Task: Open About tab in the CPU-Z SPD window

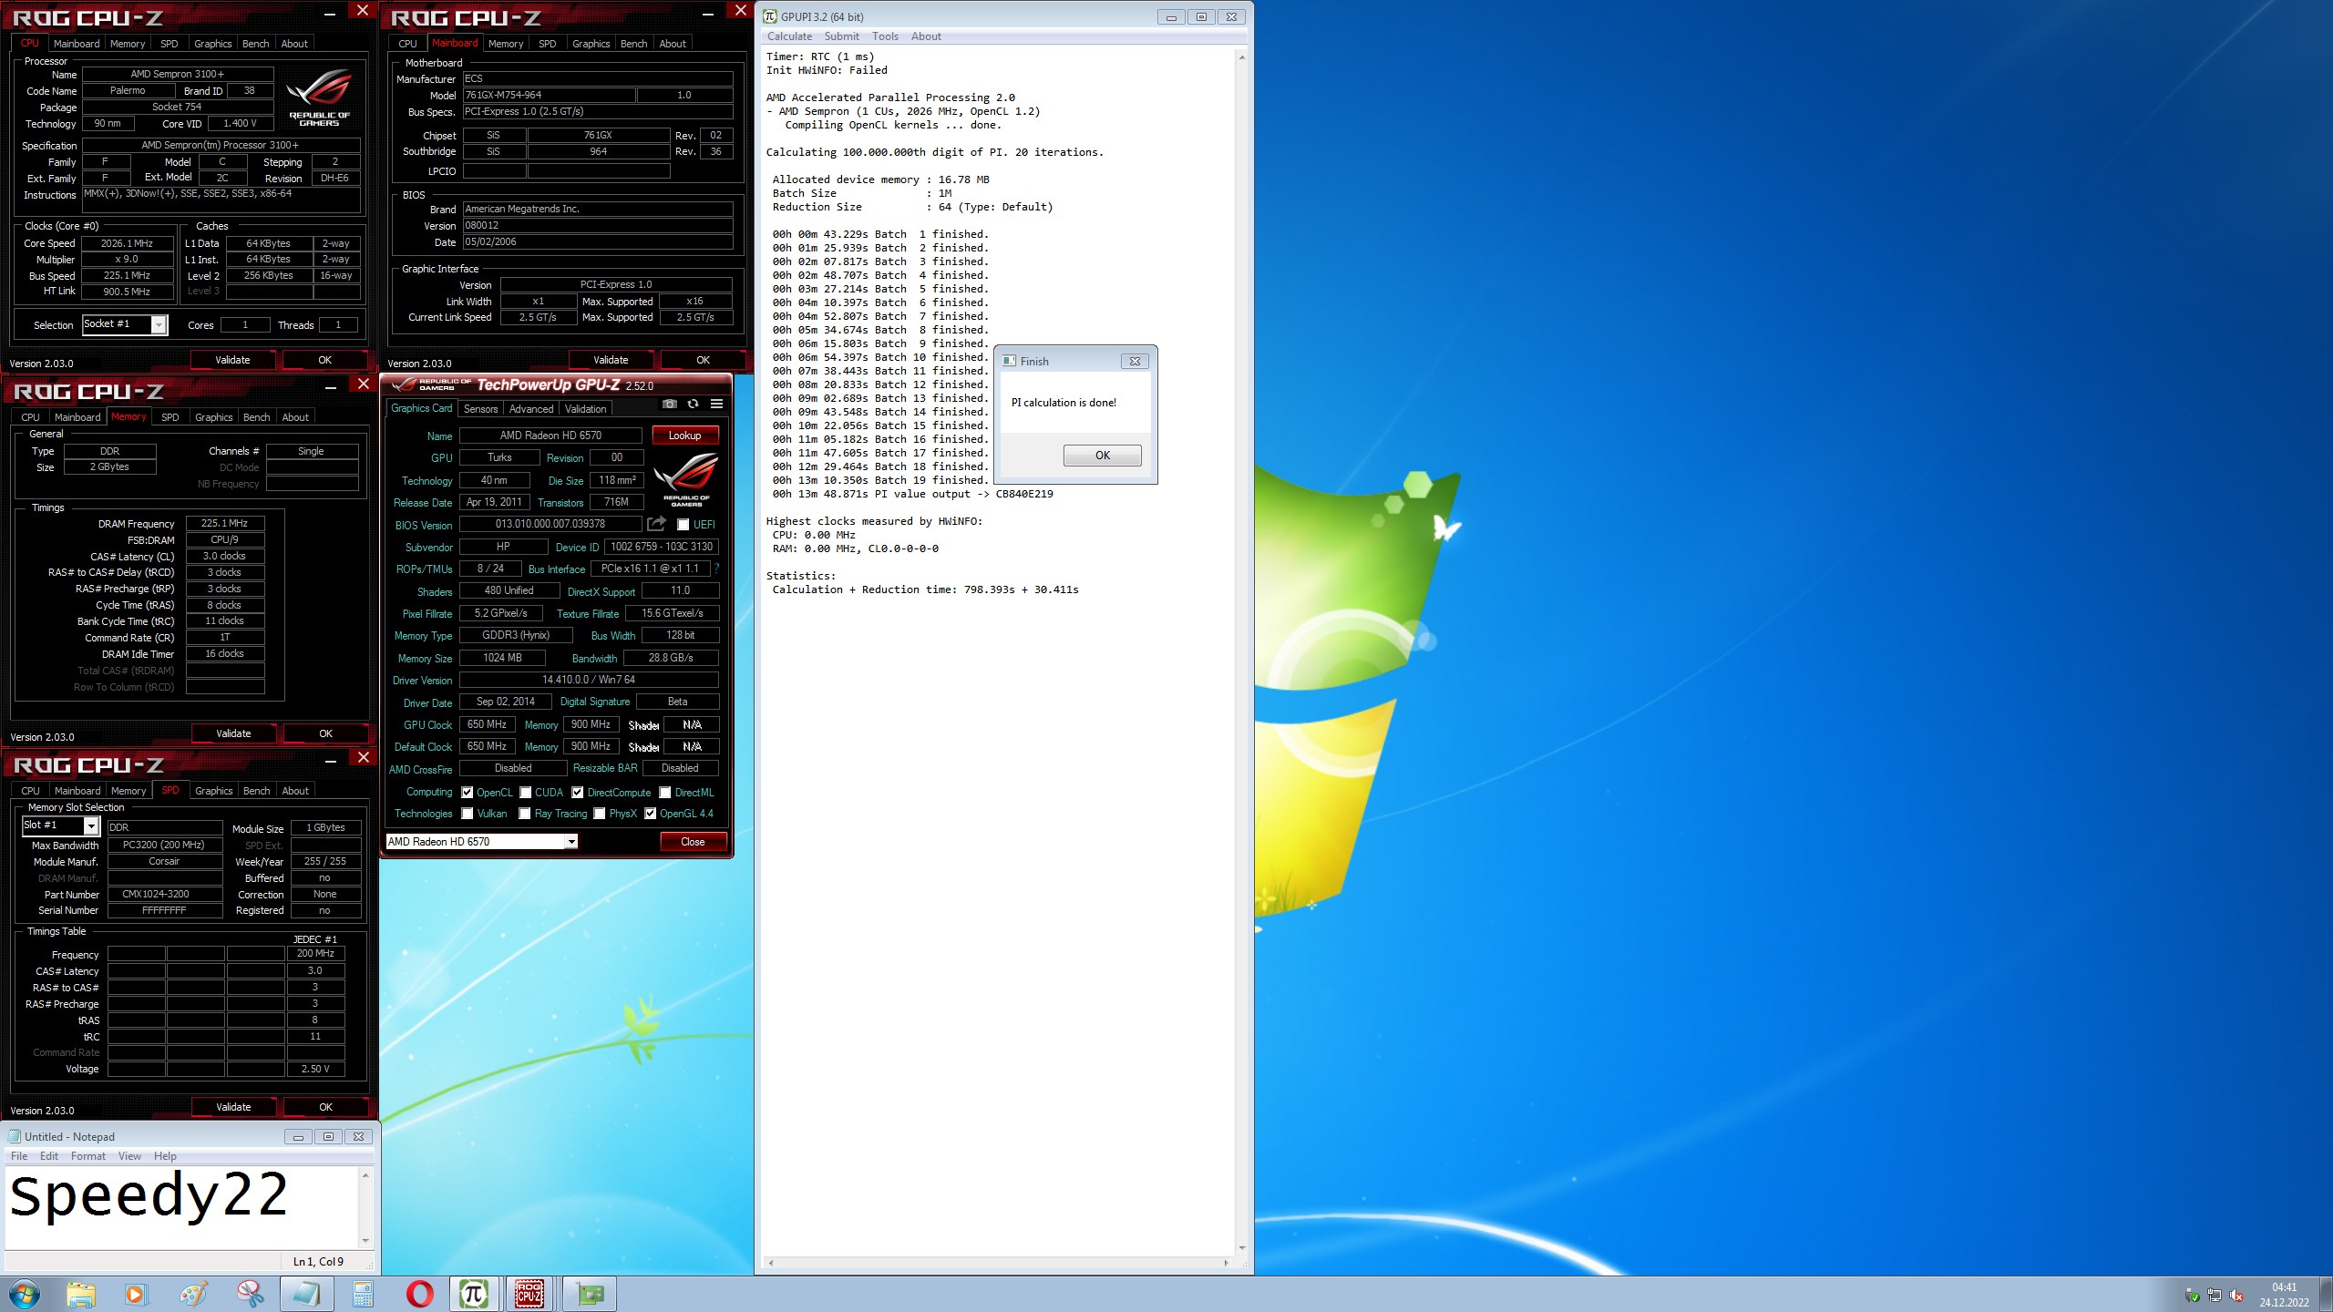Action: [294, 791]
